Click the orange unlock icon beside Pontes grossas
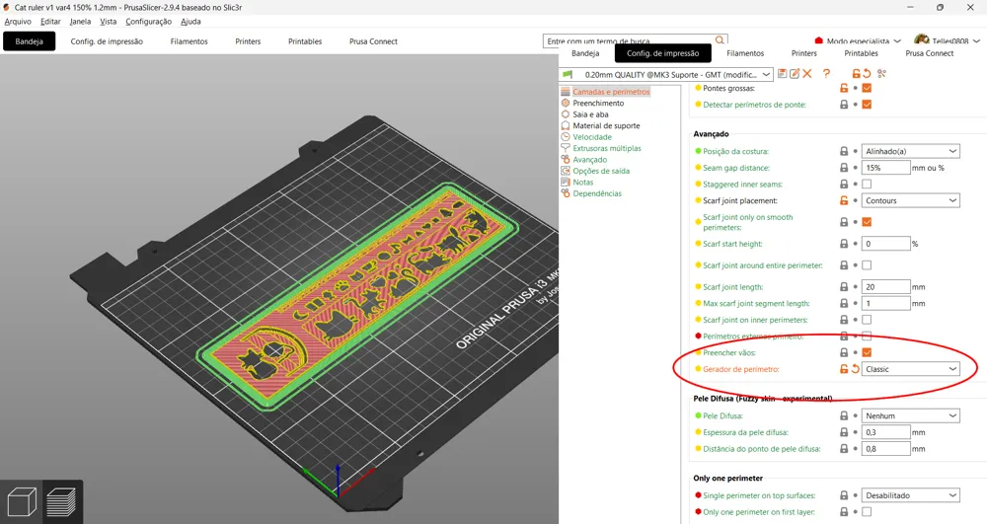Viewport: 987px width, 524px height. tap(844, 88)
